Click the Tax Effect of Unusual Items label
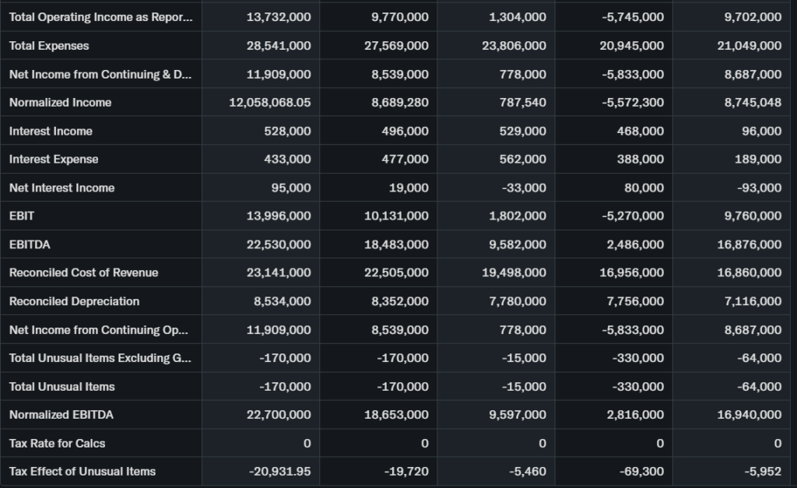The height and width of the screenshot is (488, 797). (82, 472)
